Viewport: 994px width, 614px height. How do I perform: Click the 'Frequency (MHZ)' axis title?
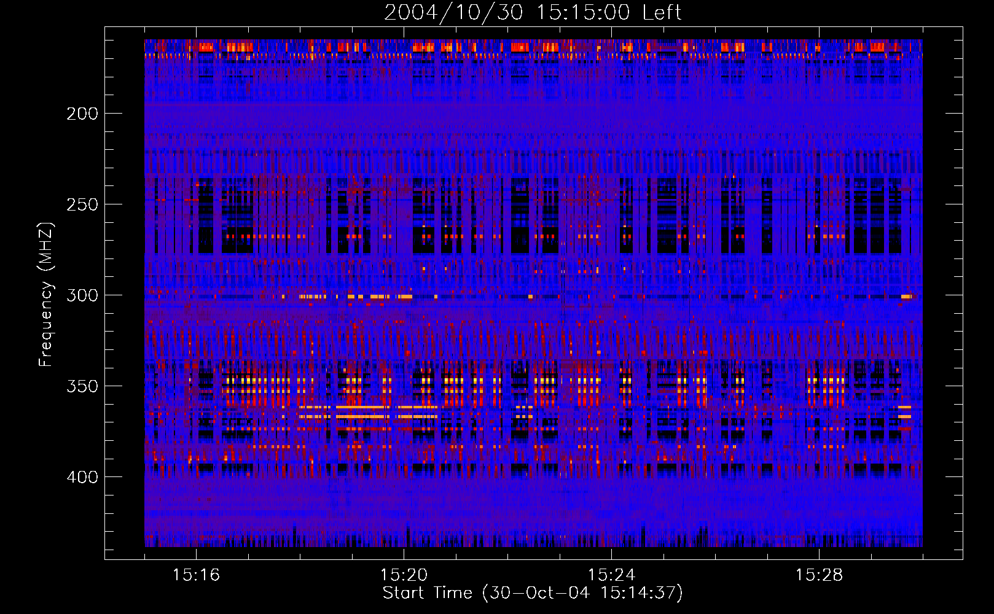(47, 294)
